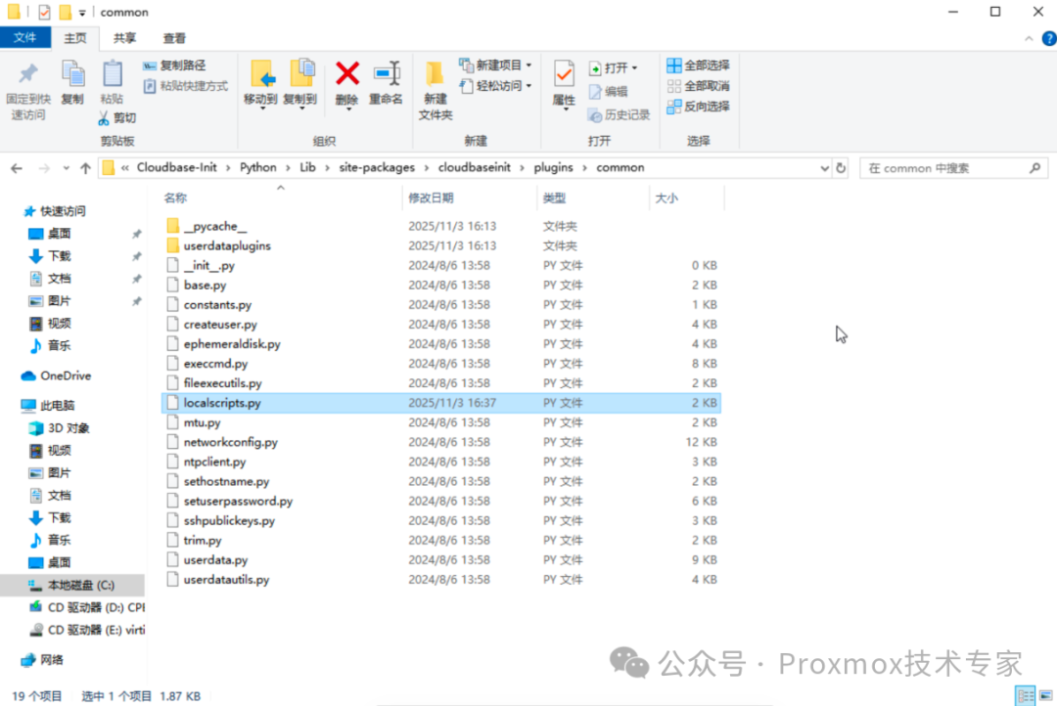Open Properties with the checkmark icon
The image size is (1057, 706).
point(564,74)
